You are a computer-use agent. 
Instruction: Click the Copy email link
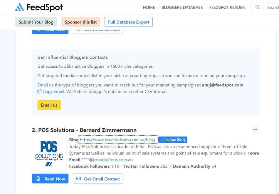click(53, 92)
